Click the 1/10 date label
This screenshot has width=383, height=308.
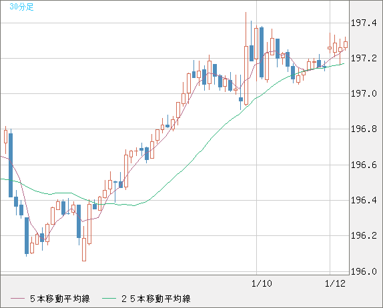tap(262, 283)
